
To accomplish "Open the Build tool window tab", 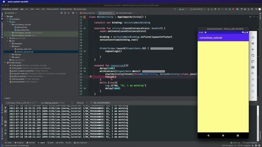I will (x=50, y=143).
